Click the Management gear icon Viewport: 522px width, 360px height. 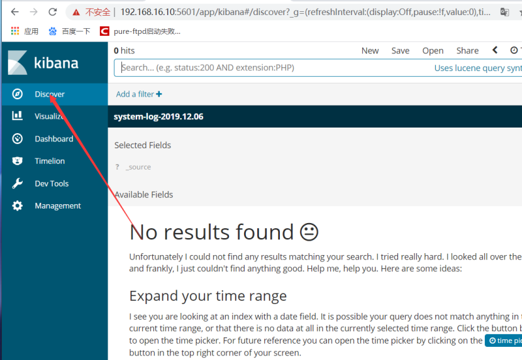pyautogui.click(x=18, y=205)
